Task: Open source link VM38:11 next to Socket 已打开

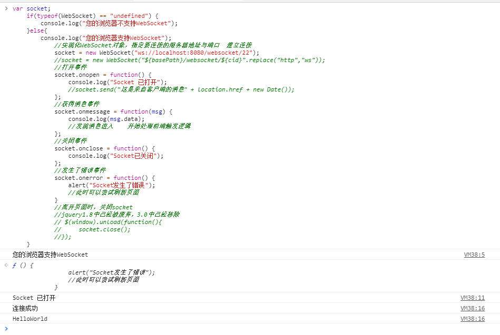Action: [x=473, y=297]
